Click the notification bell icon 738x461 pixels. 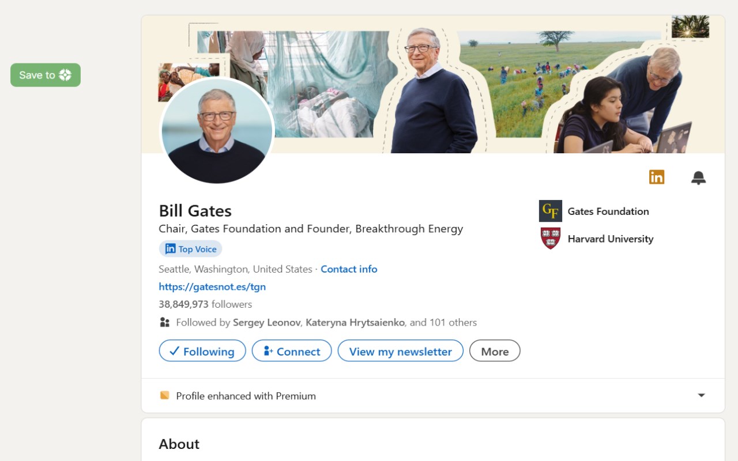coord(698,177)
